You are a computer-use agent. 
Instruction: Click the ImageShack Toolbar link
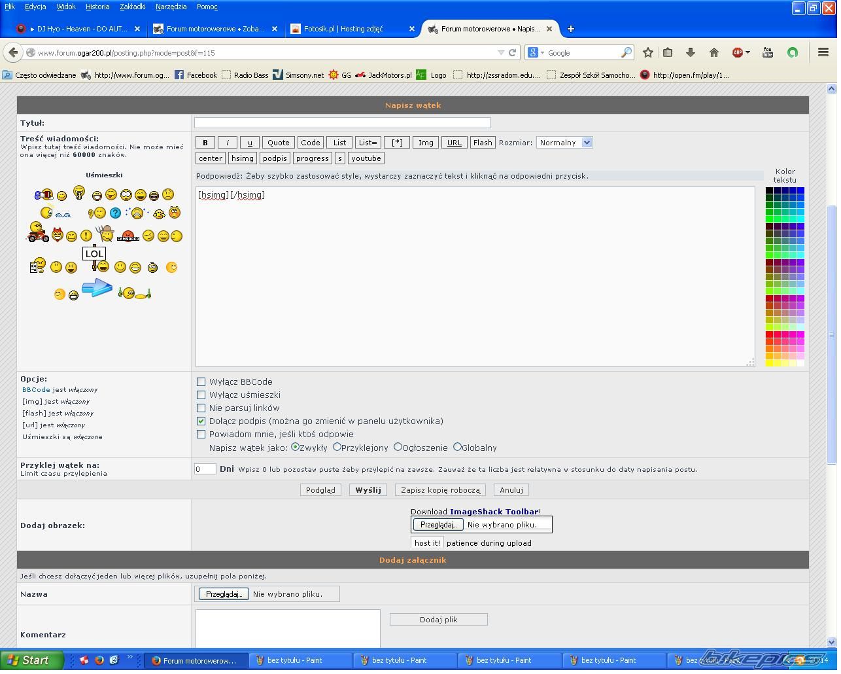pos(494,512)
